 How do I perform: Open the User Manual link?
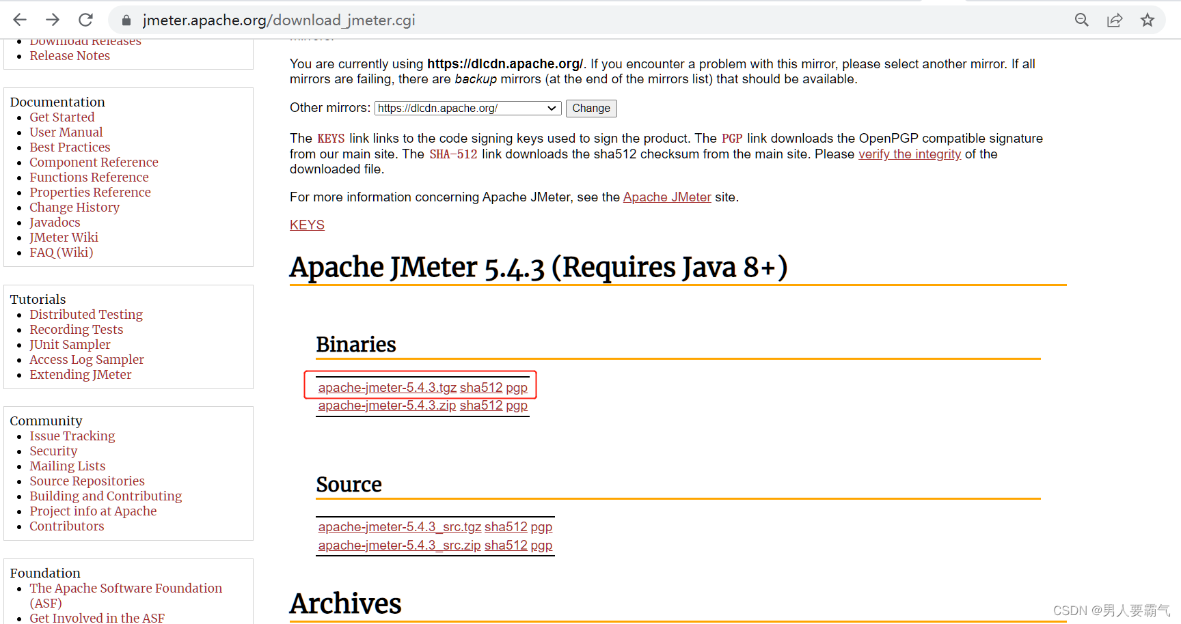pos(66,132)
